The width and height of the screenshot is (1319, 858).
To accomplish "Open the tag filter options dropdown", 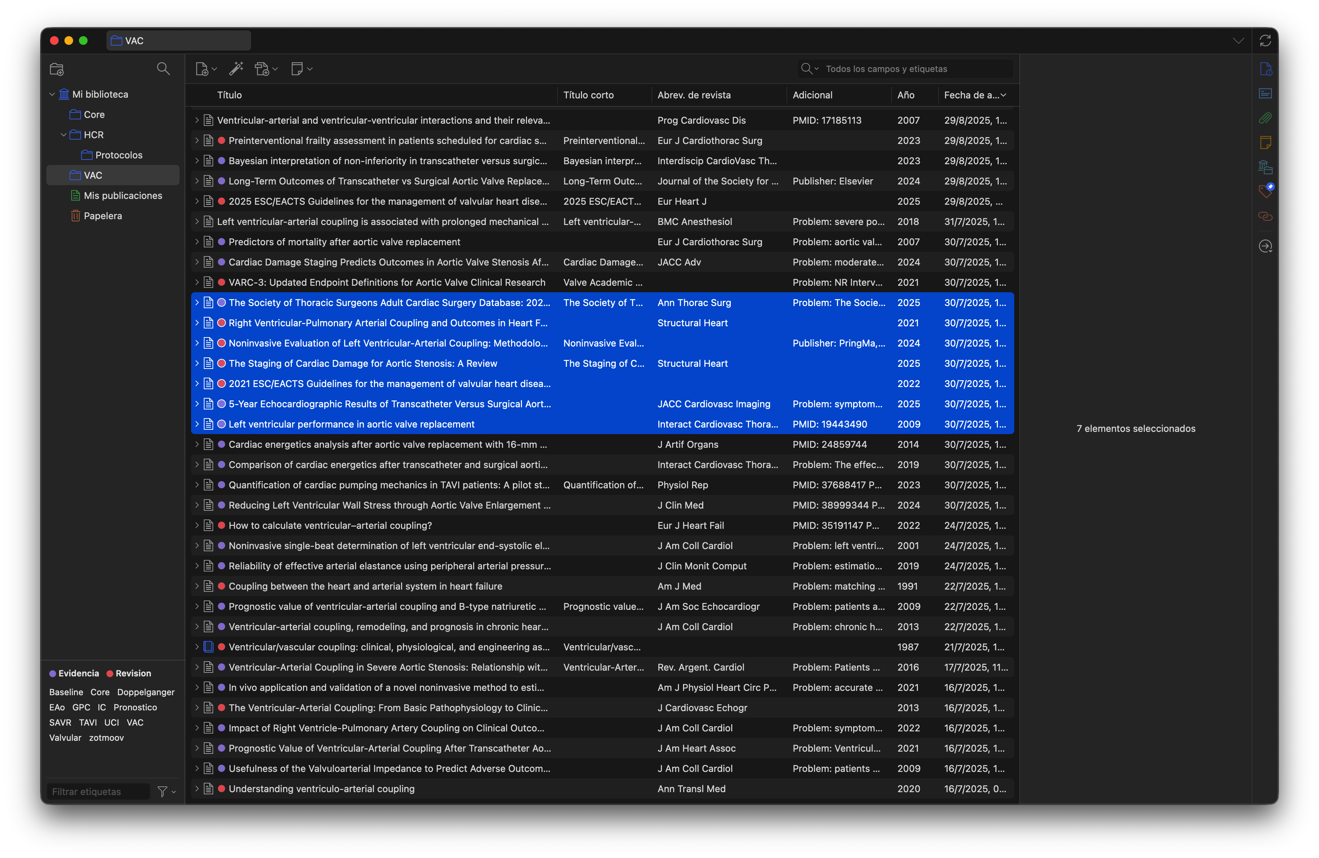I will 166,791.
